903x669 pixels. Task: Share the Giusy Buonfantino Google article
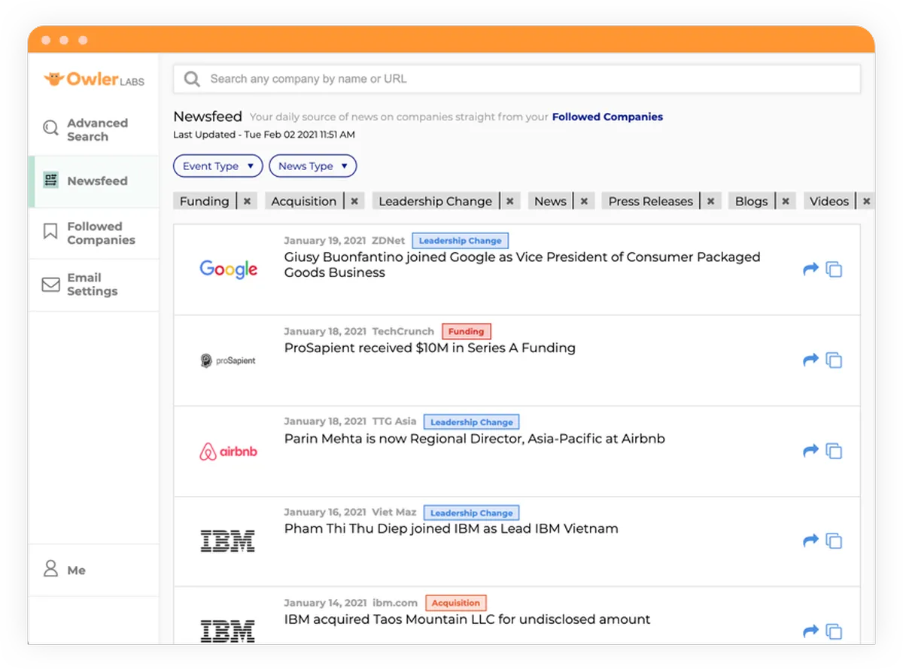point(810,269)
